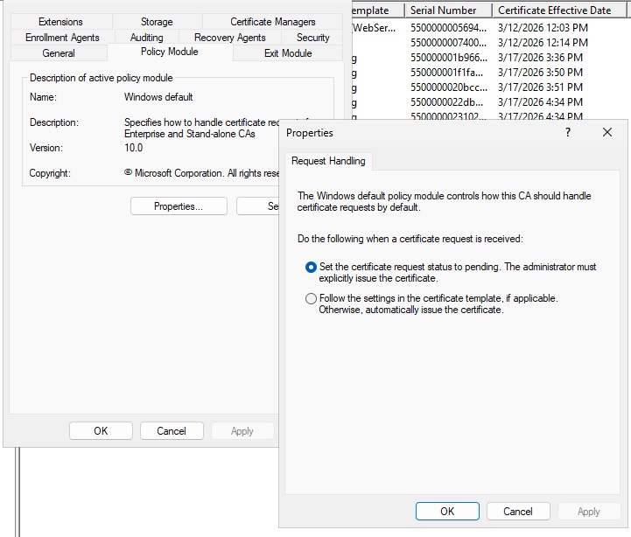Open the Certificate Managers tab
Screen dimensions: 631x537
tap(273, 22)
